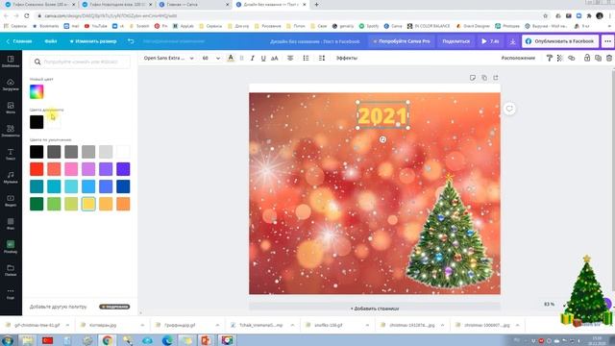
Task: Expand options arrow for snoflks-116.gif download
Action: point(367,325)
